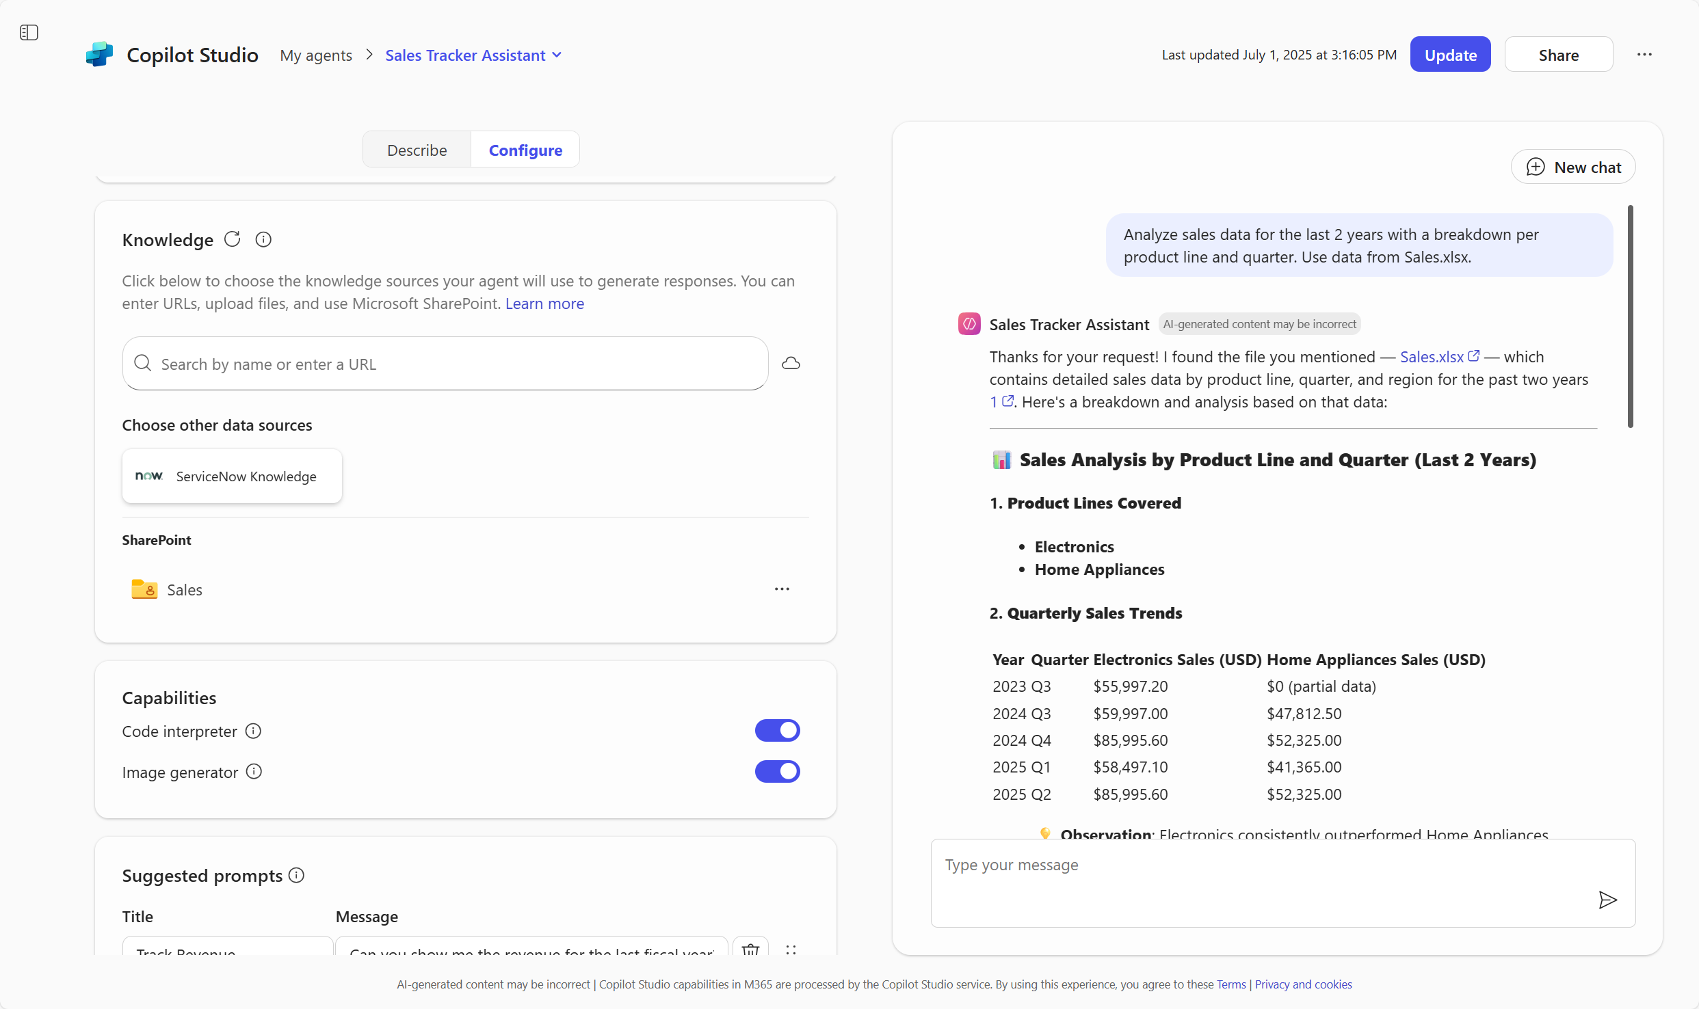The height and width of the screenshot is (1009, 1699).
Task: Open the header more options menu
Action: coord(1644,55)
